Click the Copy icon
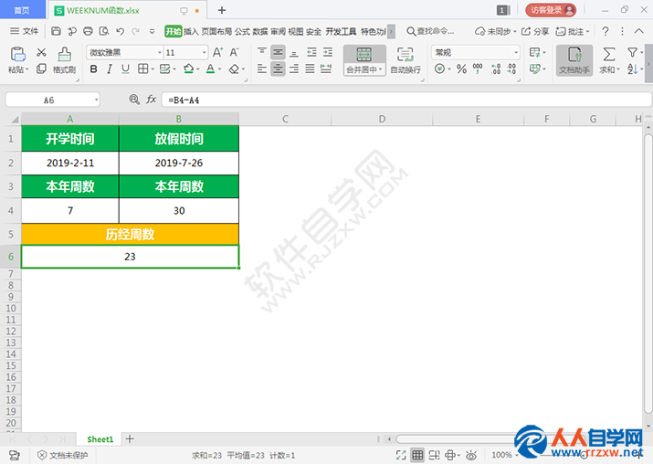The image size is (653, 464). click(41, 69)
